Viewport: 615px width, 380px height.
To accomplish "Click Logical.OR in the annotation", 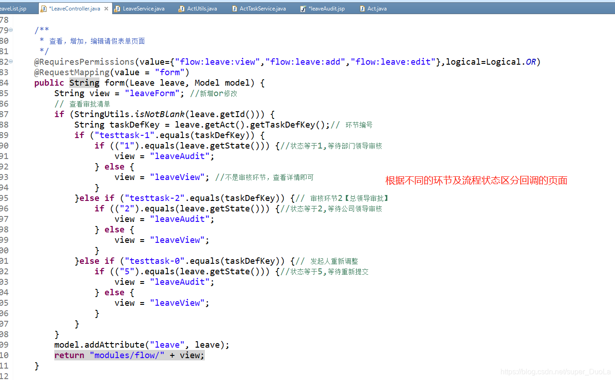I will (x=511, y=62).
